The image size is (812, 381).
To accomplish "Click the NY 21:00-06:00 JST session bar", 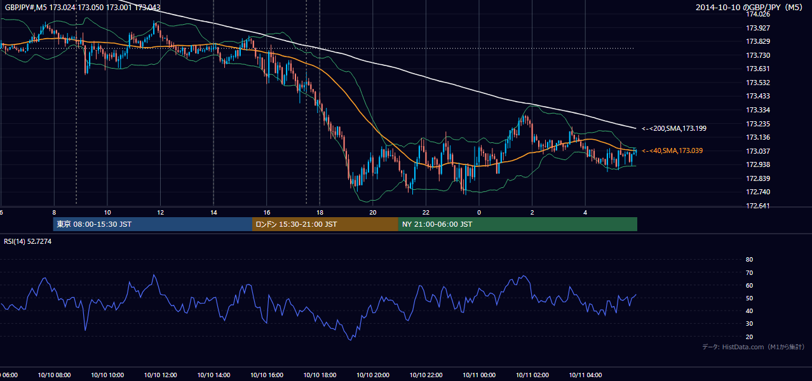I will tap(518, 224).
